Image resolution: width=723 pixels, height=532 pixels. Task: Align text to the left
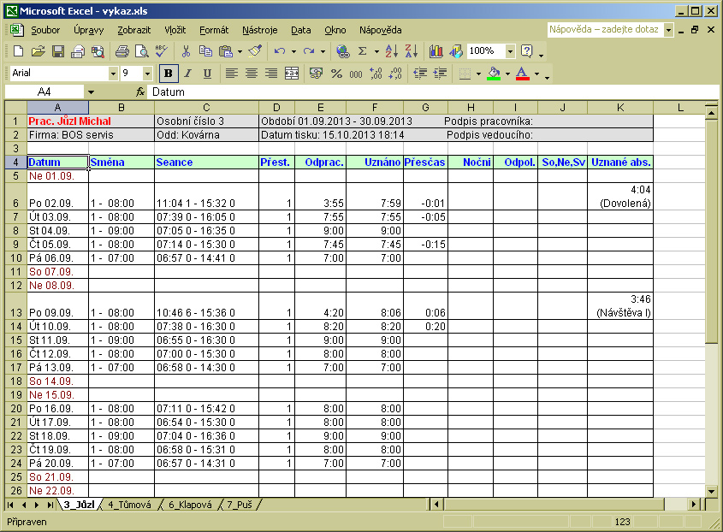point(232,74)
